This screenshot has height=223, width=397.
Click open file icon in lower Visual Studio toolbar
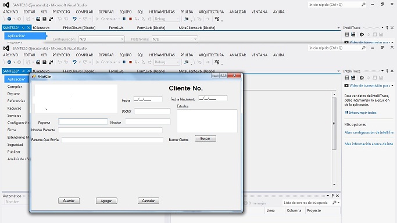tap(38, 62)
